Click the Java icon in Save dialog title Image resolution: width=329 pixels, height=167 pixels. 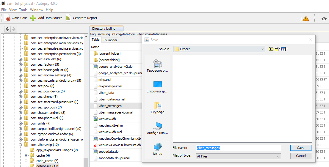tap(147, 40)
